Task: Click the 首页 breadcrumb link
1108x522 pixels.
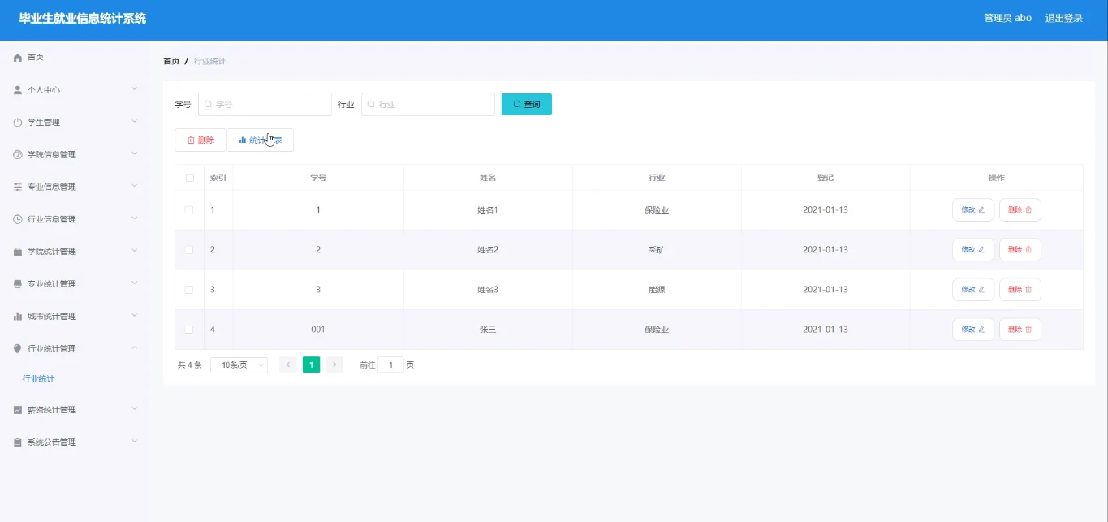Action: 171,61
